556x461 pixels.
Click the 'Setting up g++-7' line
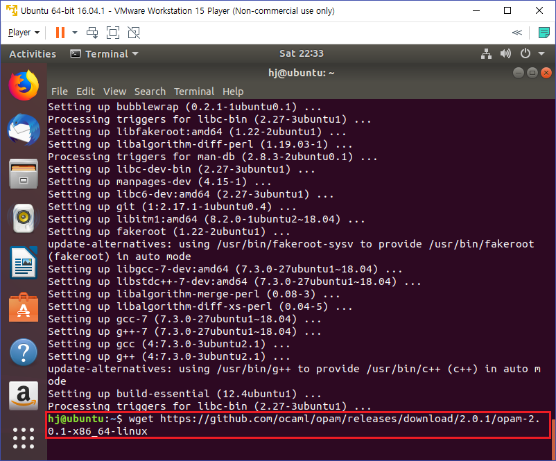tap(184, 331)
